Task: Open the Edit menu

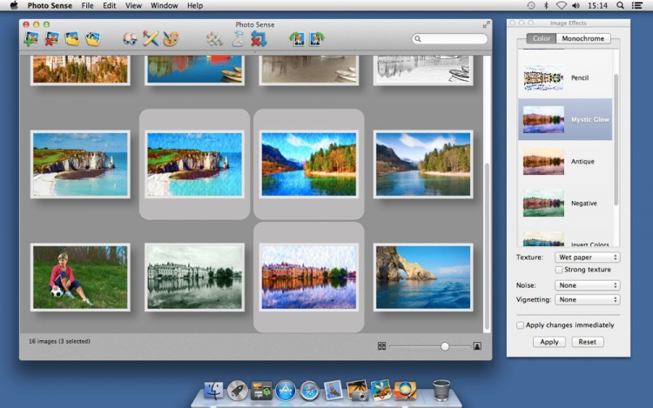Action: [109, 5]
